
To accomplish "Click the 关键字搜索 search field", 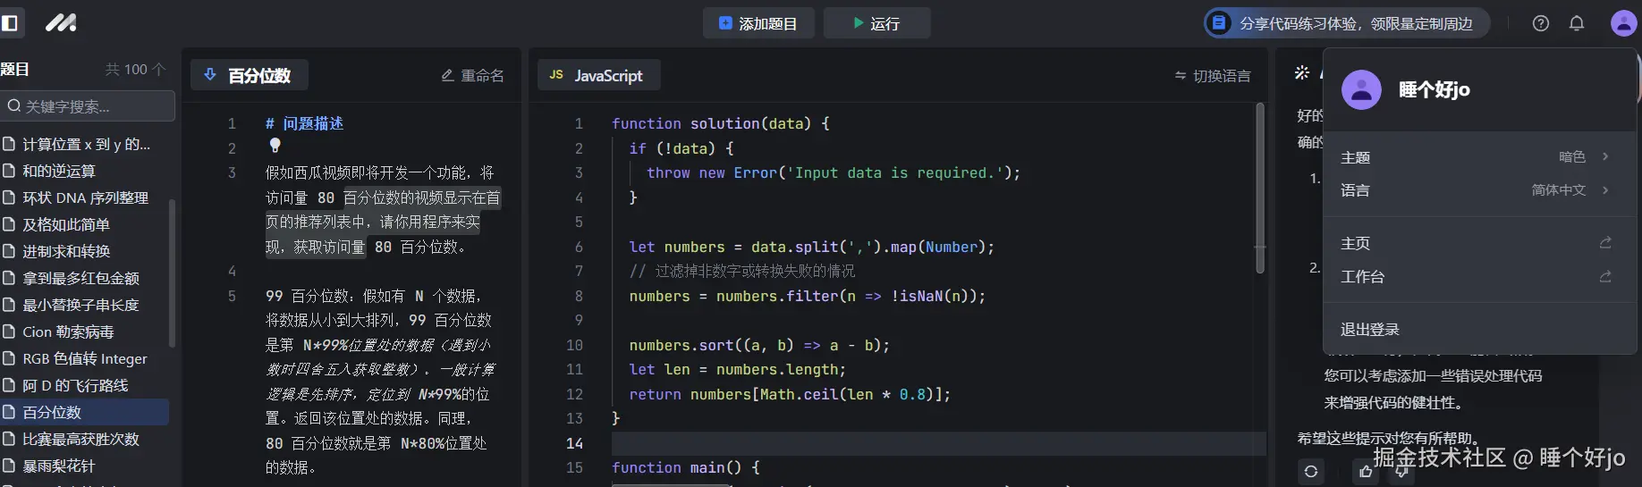I will coord(89,106).
